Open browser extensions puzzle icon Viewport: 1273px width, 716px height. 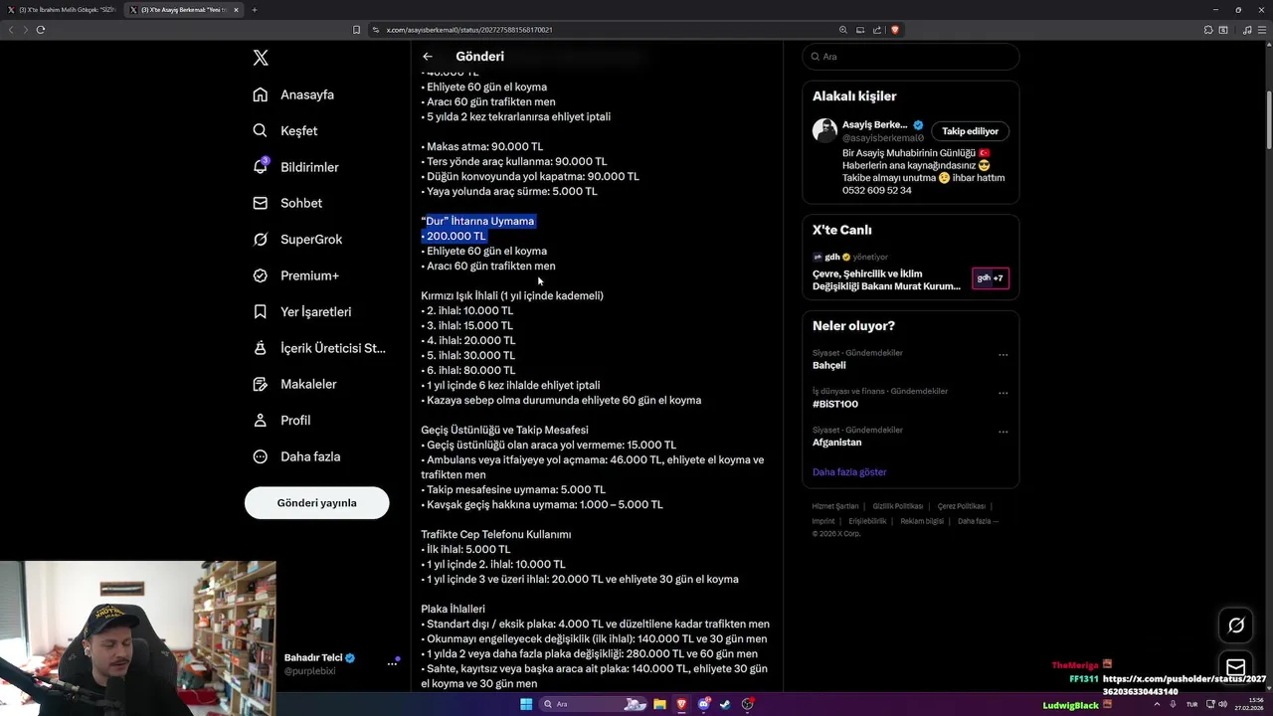click(x=1208, y=30)
